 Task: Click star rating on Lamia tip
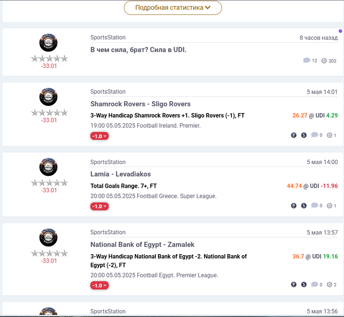[49, 183]
